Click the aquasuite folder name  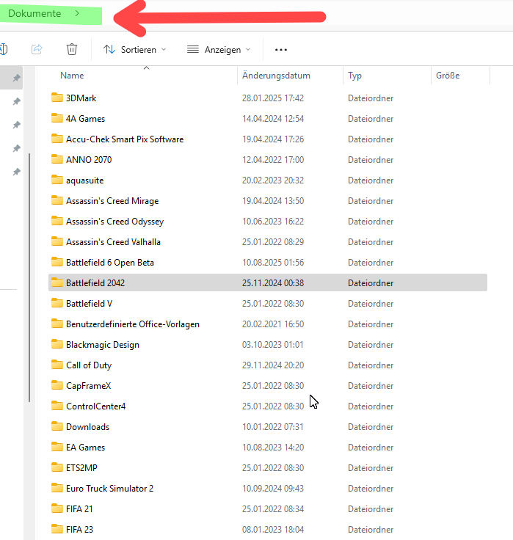[84, 180]
